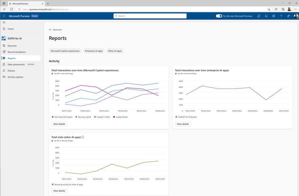Screen dimensions: 299x196
Task: Go back via the Overview link
Action: pos(57,30)
